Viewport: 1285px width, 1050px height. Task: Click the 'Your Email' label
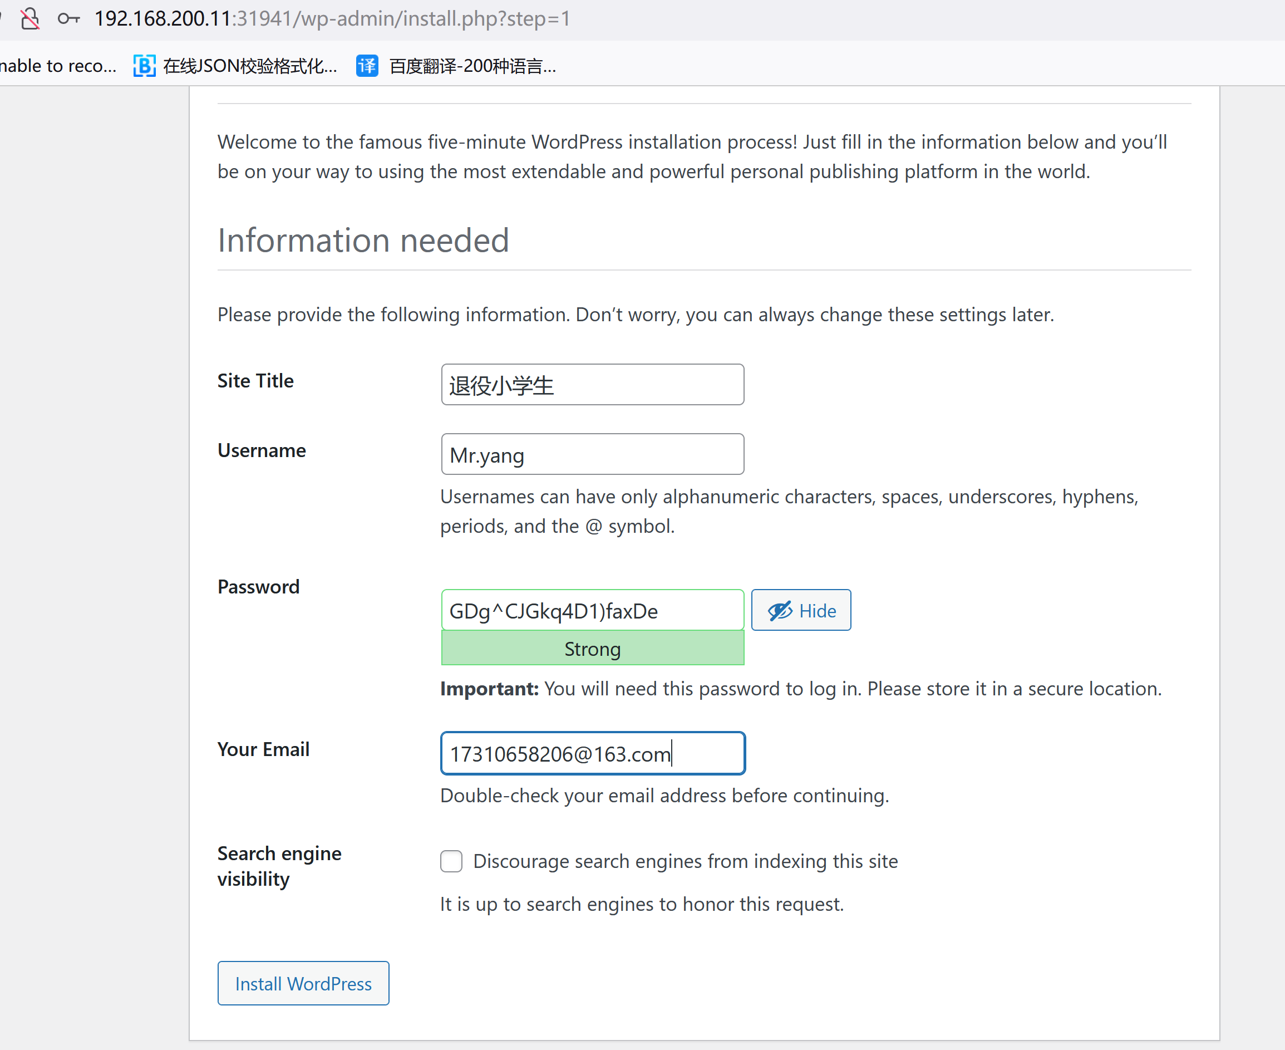click(x=264, y=749)
